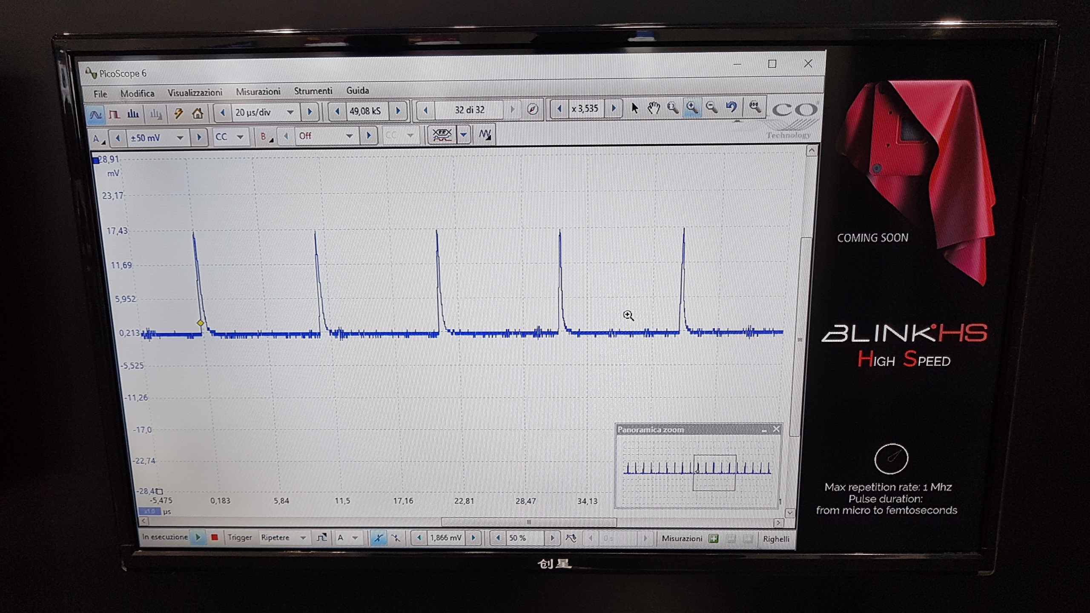The image size is (1090, 613).
Task: Click the yellow trigger marker diamond
Action: pos(201,323)
